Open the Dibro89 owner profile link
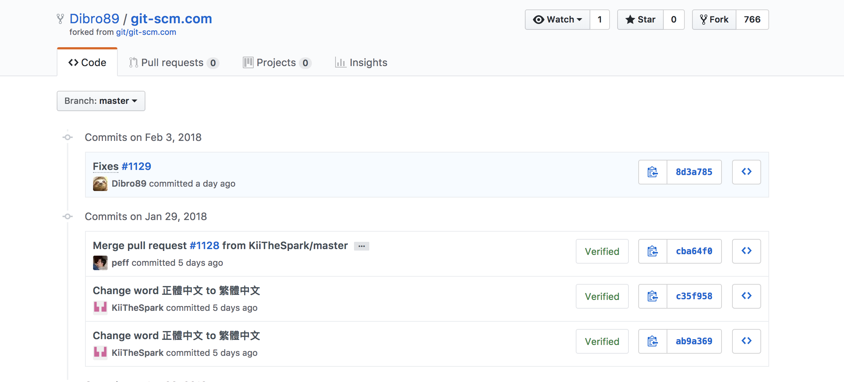 95,19
